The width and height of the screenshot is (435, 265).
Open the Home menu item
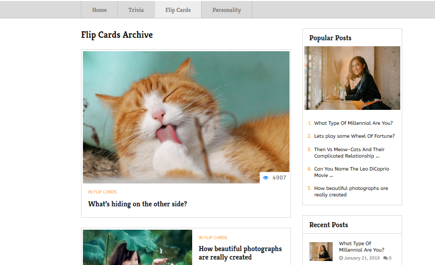pyautogui.click(x=99, y=10)
